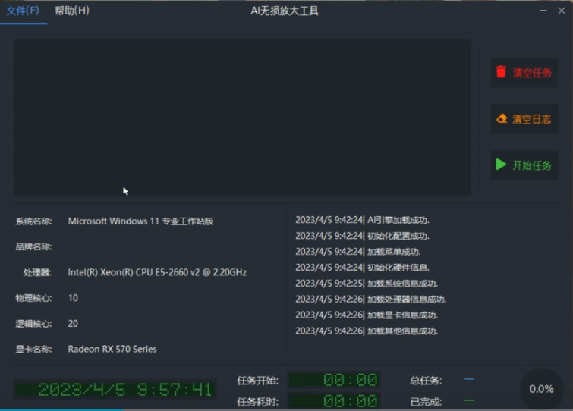Click the 处理器 label
573x411 pixels.
[x=37, y=273]
